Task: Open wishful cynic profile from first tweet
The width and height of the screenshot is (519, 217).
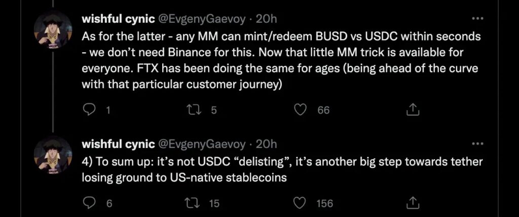Action: 118,19
